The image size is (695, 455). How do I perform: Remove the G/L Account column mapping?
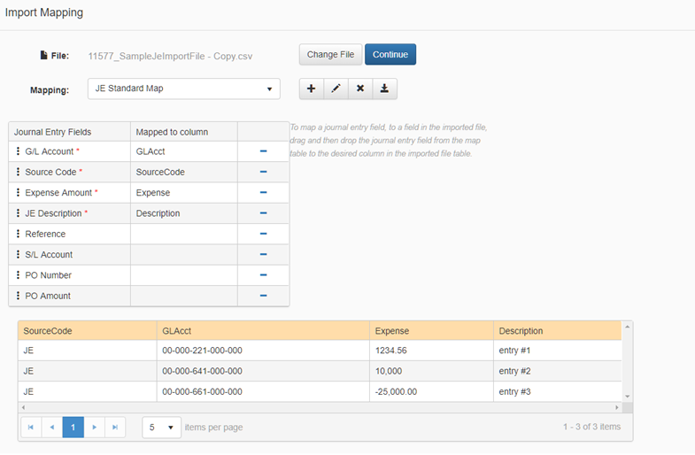pos(263,151)
